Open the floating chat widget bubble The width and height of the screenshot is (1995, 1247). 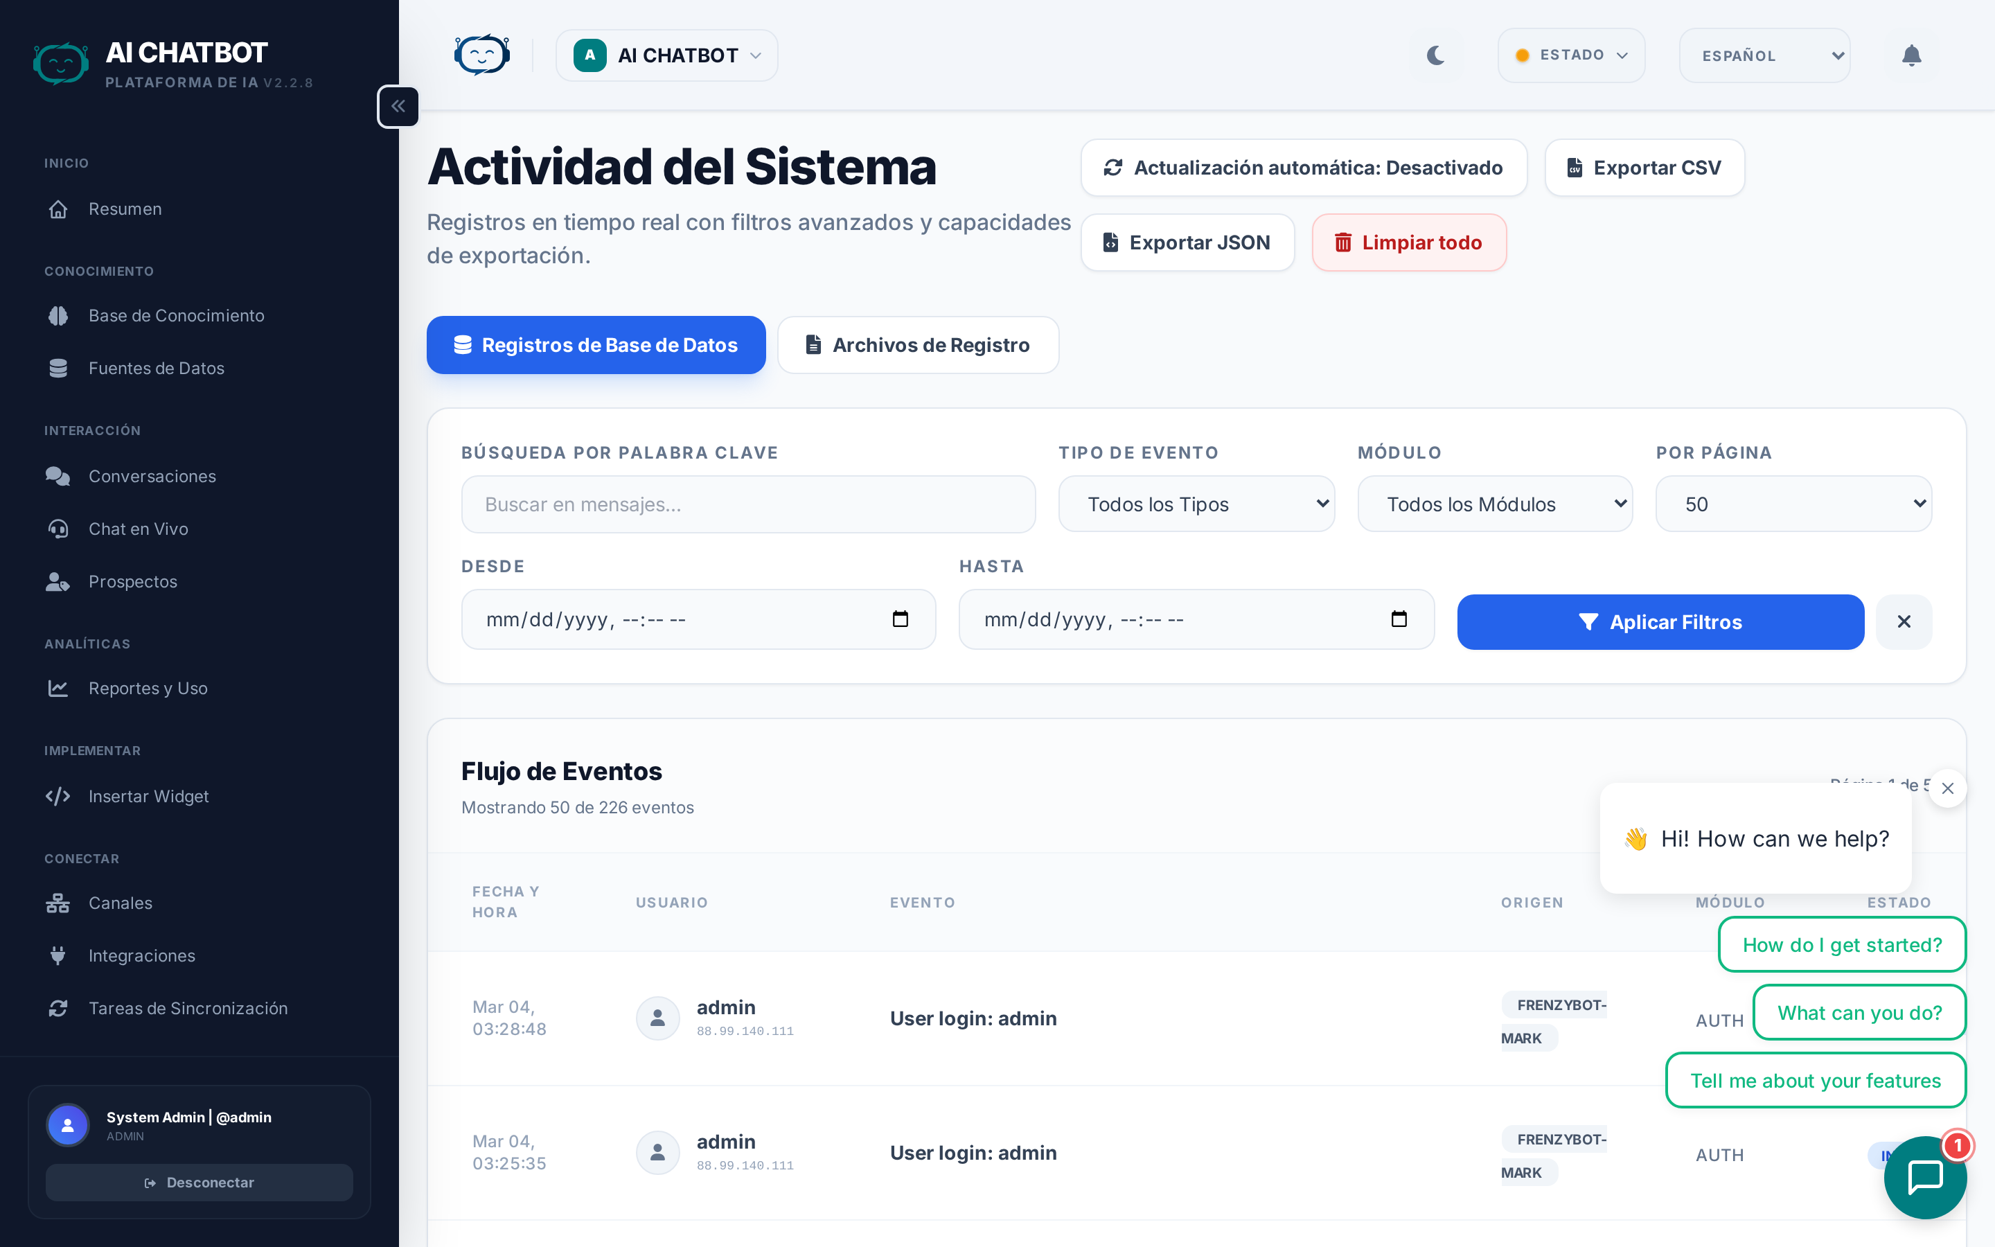pyautogui.click(x=1924, y=1177)
